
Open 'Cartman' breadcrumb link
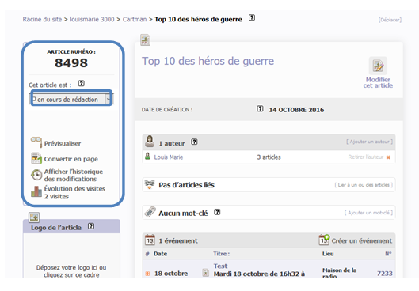[x=135, y=20]
